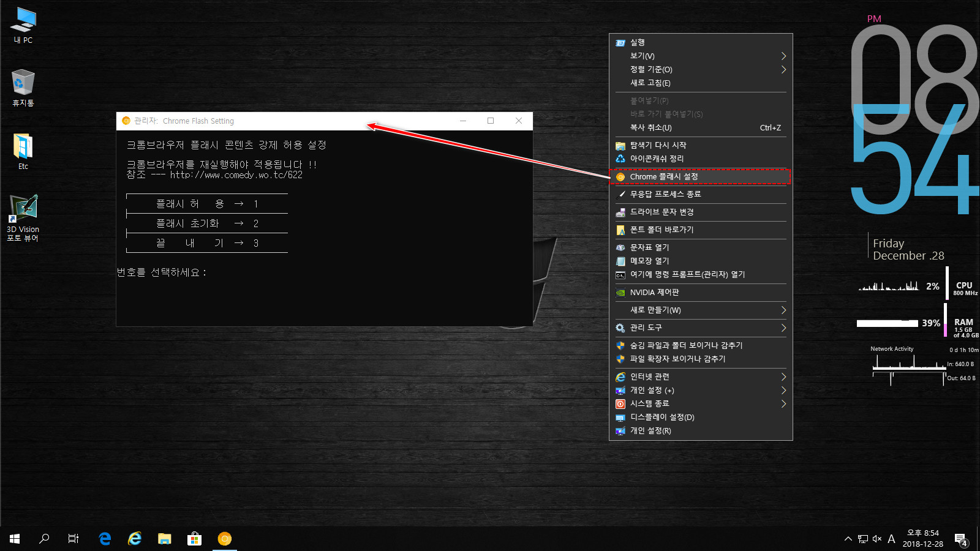Select 폰트 폴더 바로가기 menu item

(x=701, y=230)
